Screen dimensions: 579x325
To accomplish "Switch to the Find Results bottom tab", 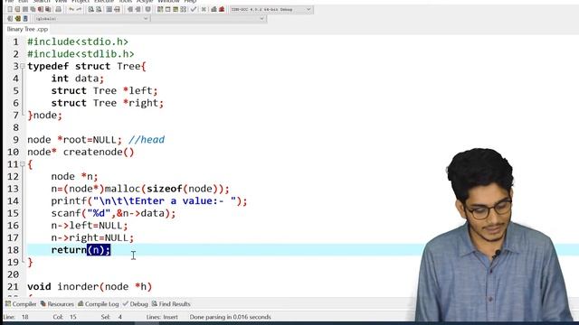I will click(x=171, y=304).
